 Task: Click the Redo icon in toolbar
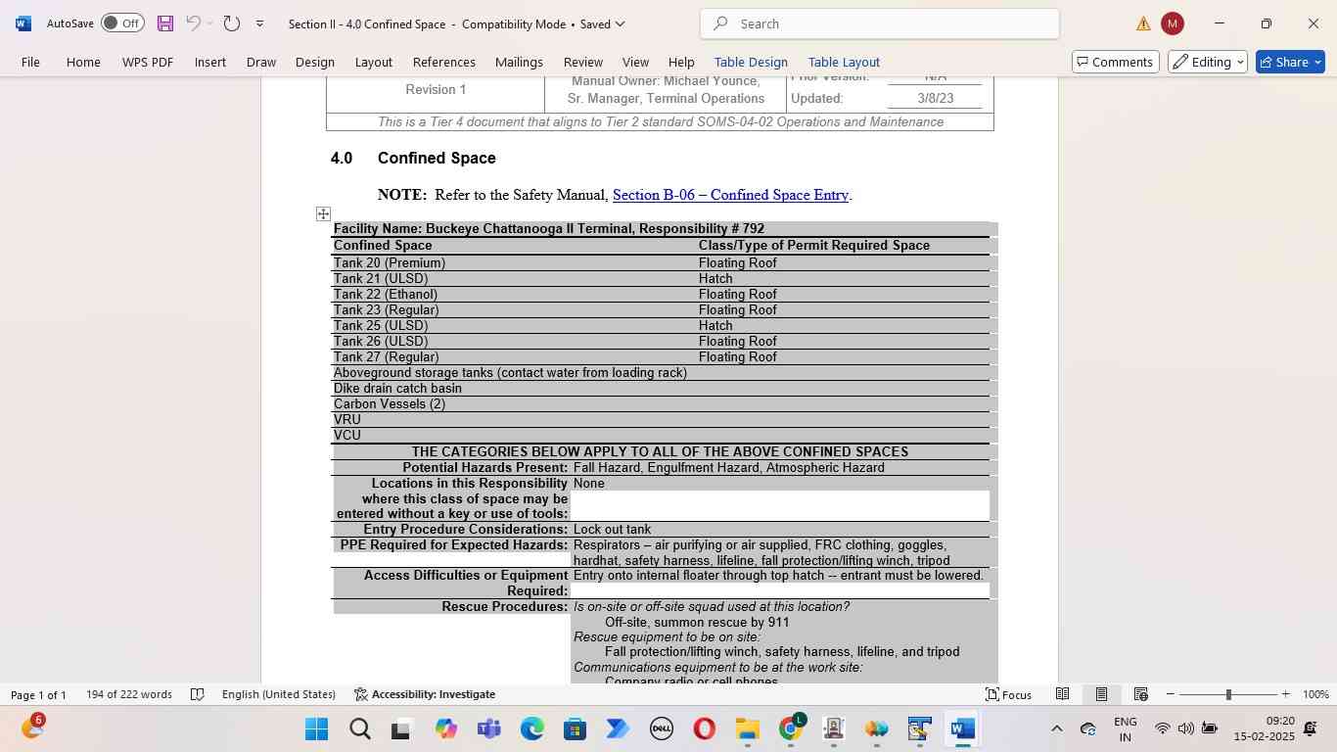[231, 23]
